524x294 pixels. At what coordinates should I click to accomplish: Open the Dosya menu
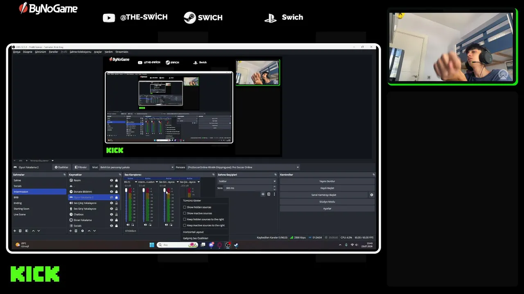(x=17, y=52)
